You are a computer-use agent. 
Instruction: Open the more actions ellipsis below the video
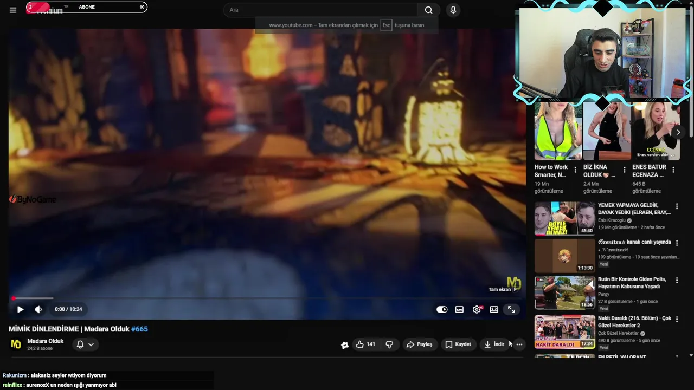pos(519,344)
